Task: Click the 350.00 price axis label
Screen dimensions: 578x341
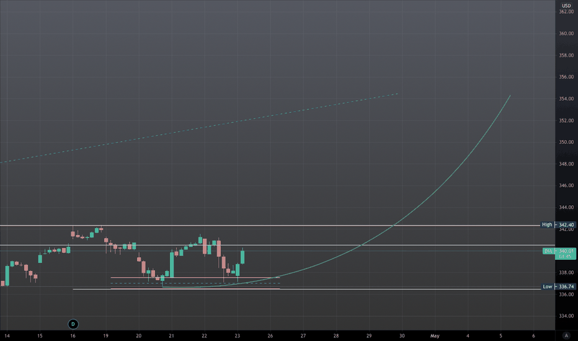Action: pyautogui.click(x=566, y=142)
